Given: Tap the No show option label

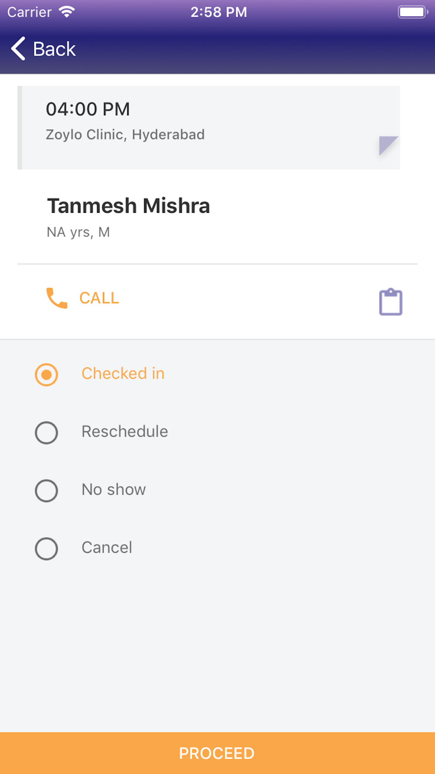Looking at the screenshot, I should click(x=114, y=490).
